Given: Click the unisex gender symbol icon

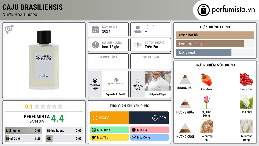Looking at the screenshot, I should pos(9,29).
